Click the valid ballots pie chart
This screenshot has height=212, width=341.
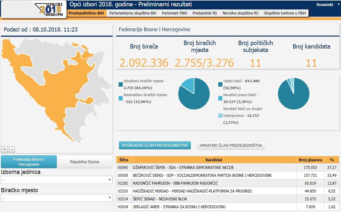[293, 94]
